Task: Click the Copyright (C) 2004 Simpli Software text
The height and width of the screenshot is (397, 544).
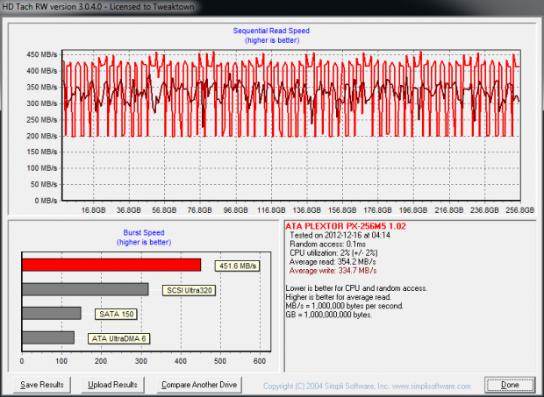Action: coord(326,386)
